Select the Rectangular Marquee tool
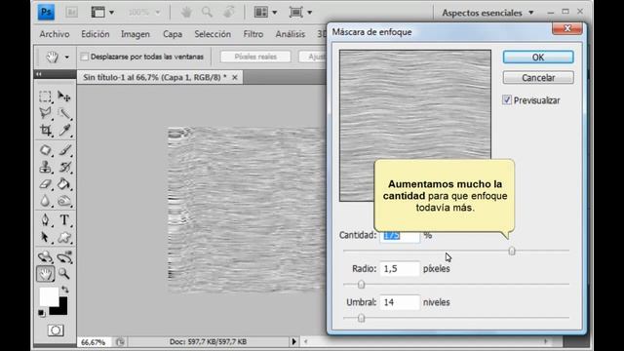624x351 pixels. [46, 97]
